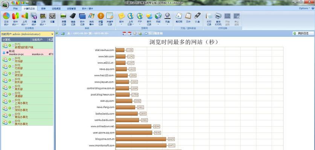Image resolution: width=315 pixels, height=150 pixels.
Task: Toggle checkbox of imonitor-cn-pc computer
Action: 8,52
